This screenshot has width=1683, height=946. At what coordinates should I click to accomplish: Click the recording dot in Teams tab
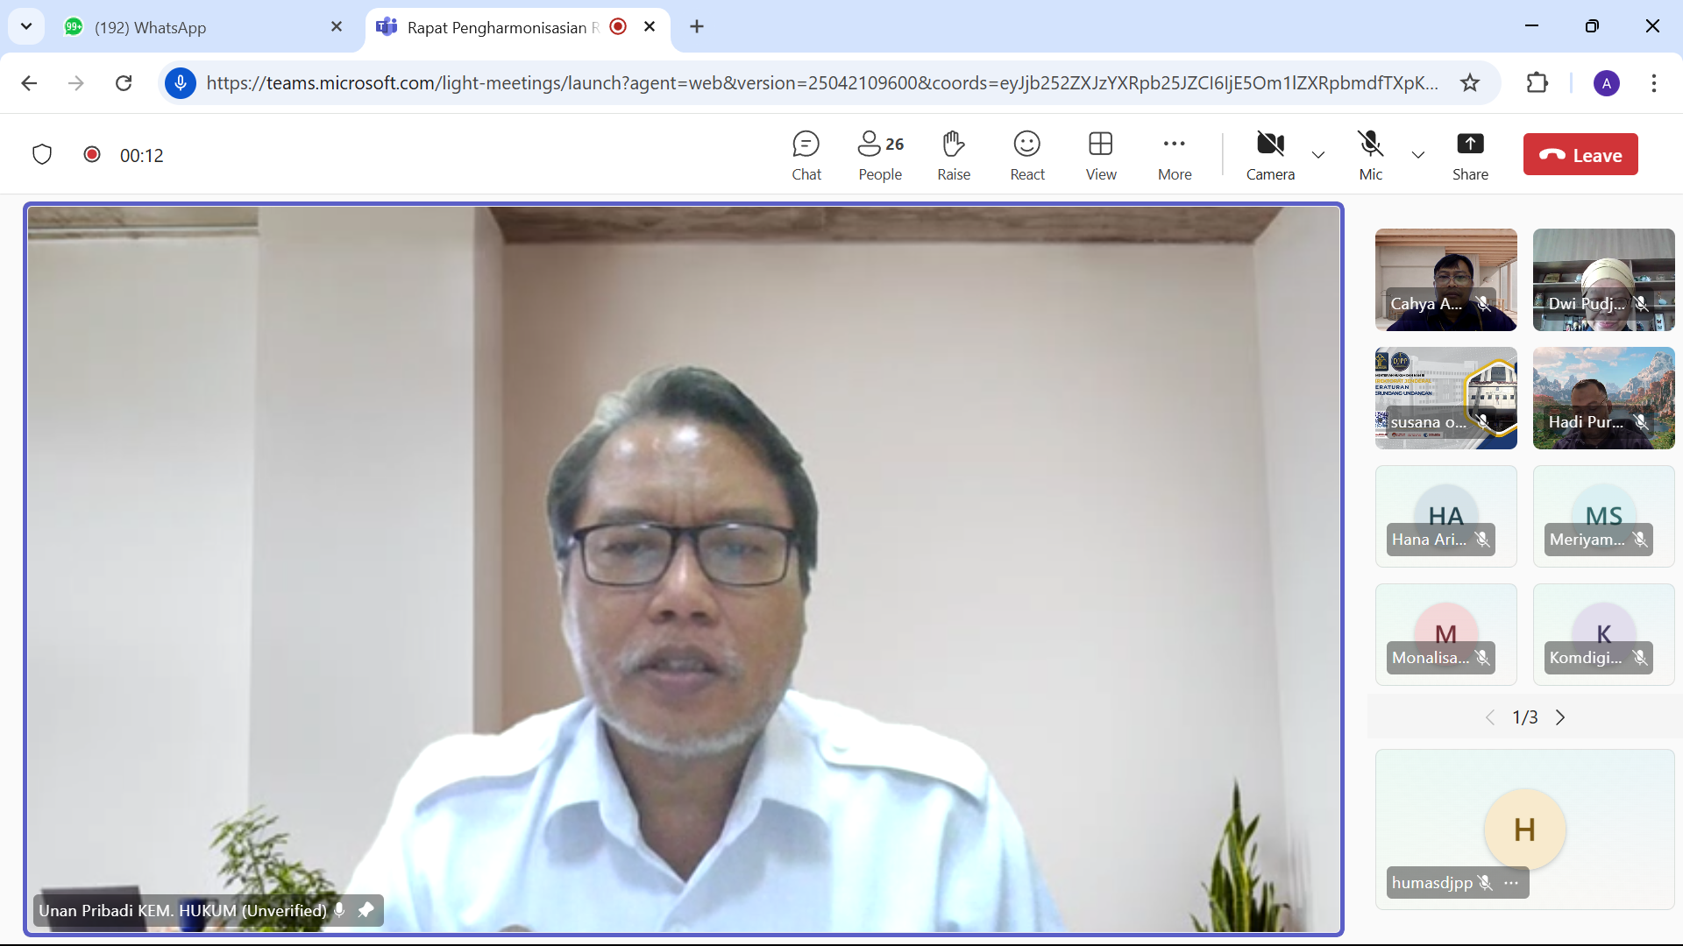coord(618,26)
